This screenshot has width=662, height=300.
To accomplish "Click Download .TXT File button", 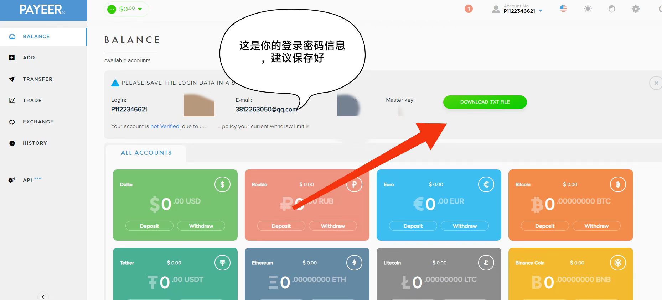I will tap(485, 102).
